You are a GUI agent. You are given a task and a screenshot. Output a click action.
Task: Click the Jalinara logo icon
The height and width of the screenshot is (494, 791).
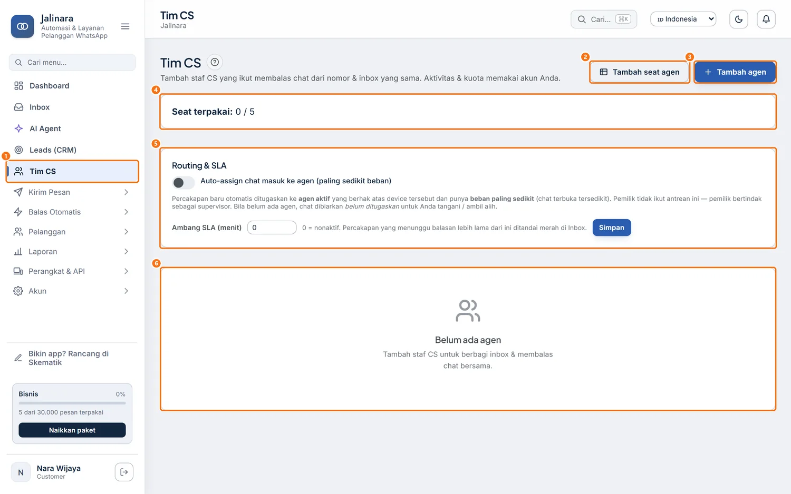(x=22, y=26)
